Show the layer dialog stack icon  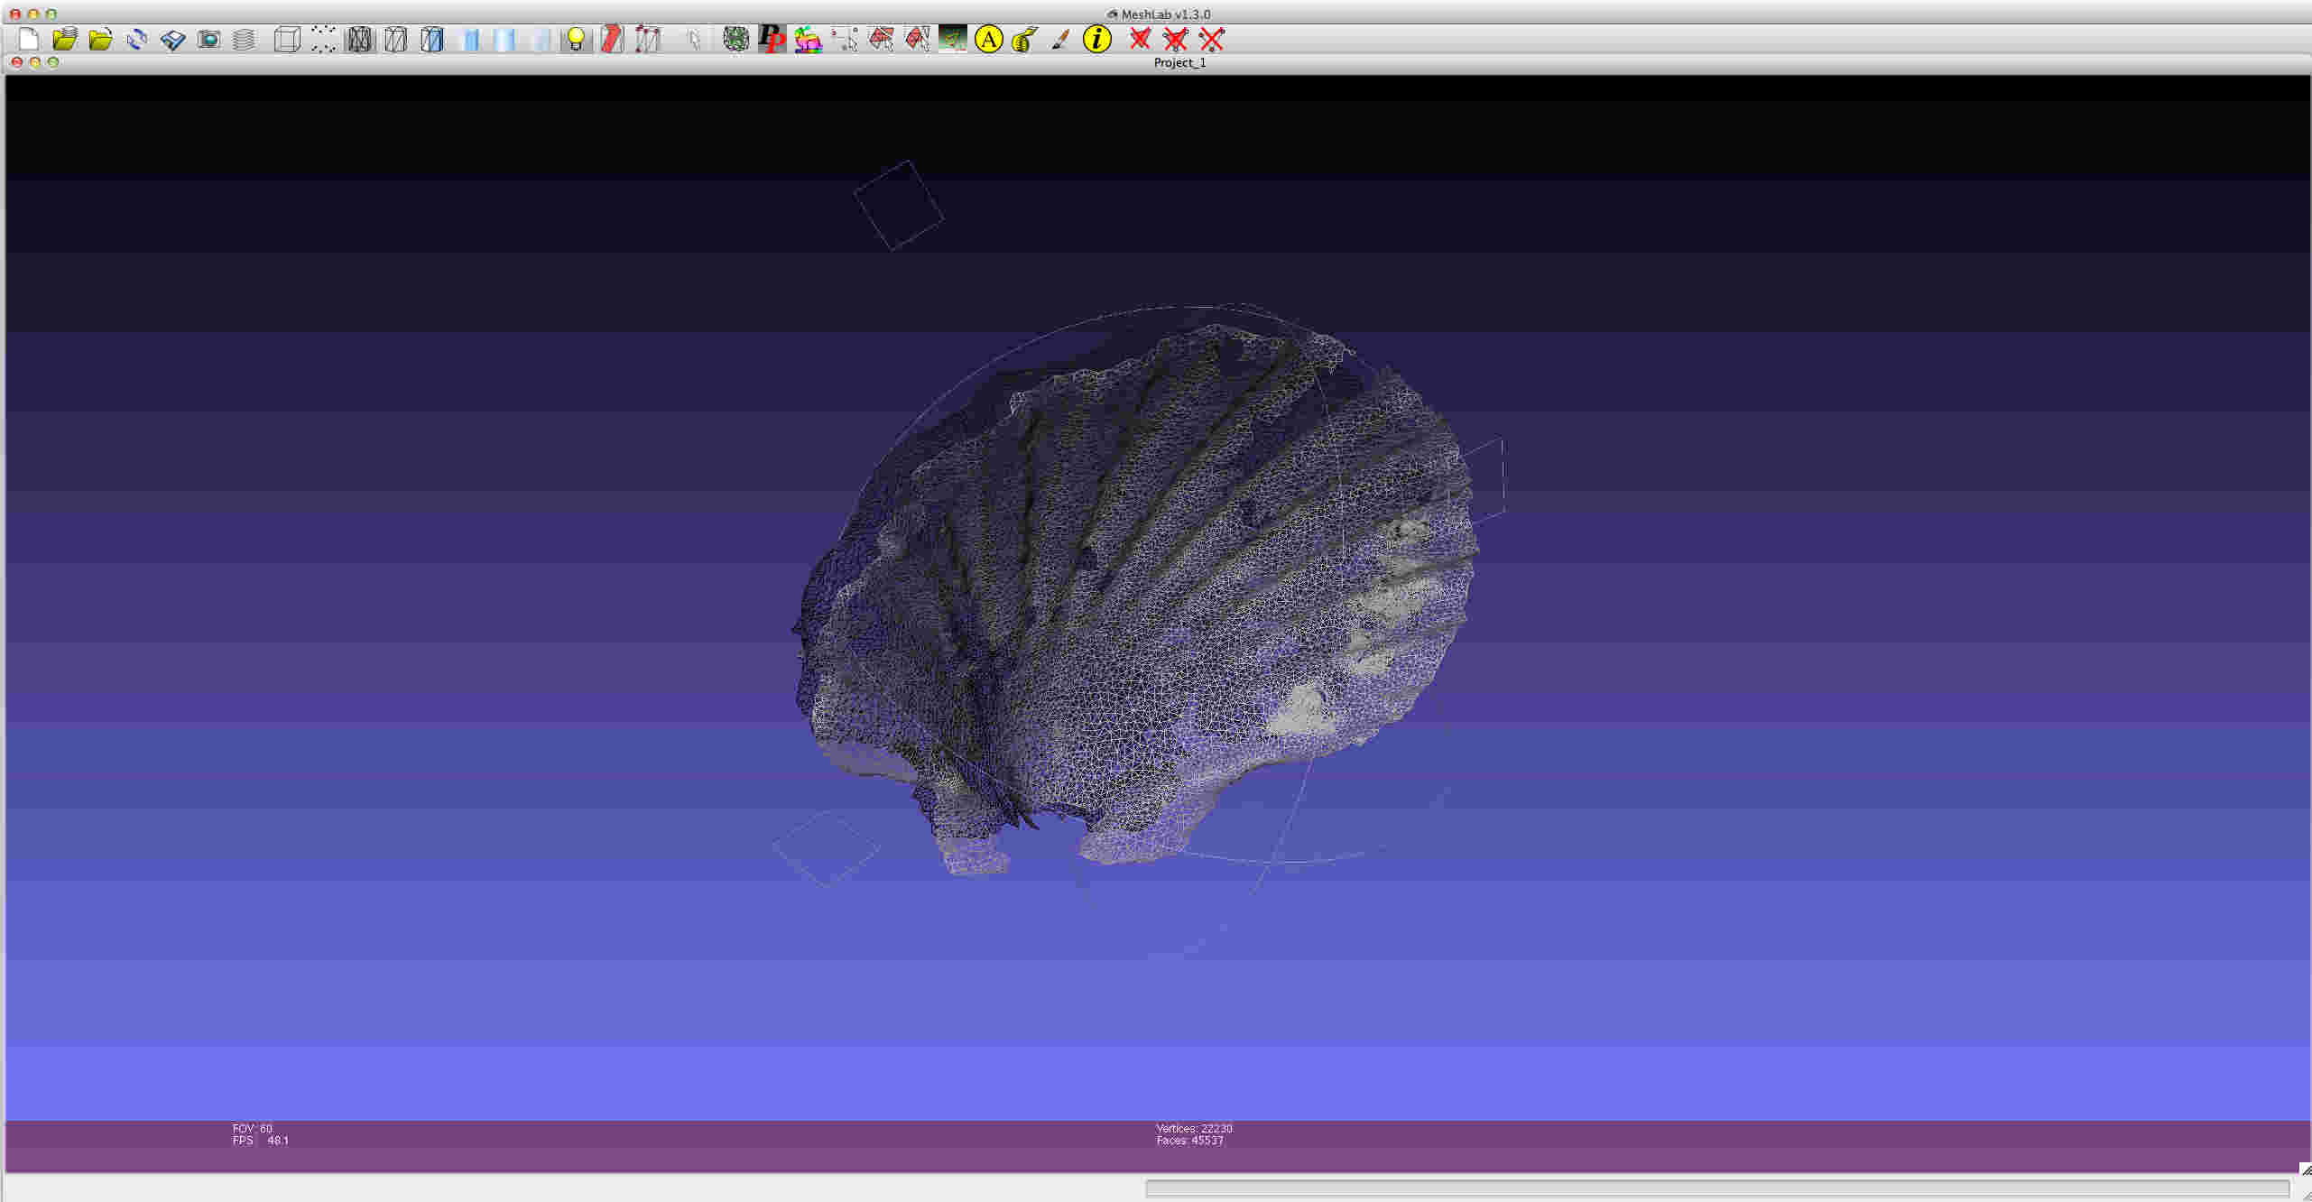click(244, 39)
